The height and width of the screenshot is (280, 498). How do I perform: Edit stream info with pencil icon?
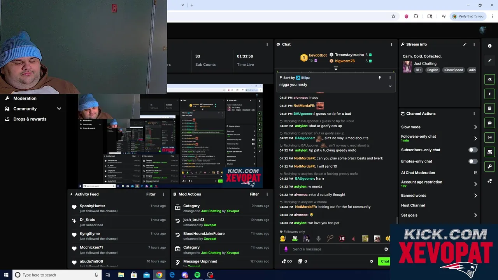coord(465,44)
